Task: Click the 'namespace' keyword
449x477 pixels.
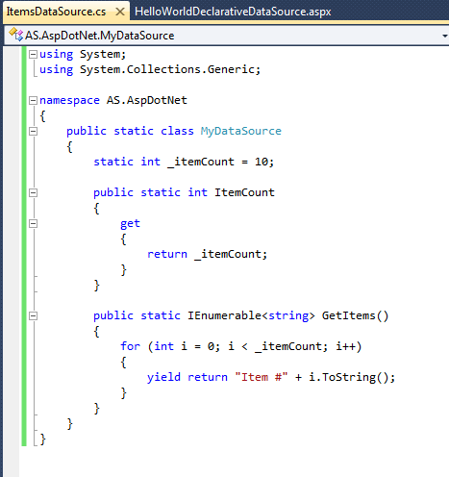Action: 69,100
